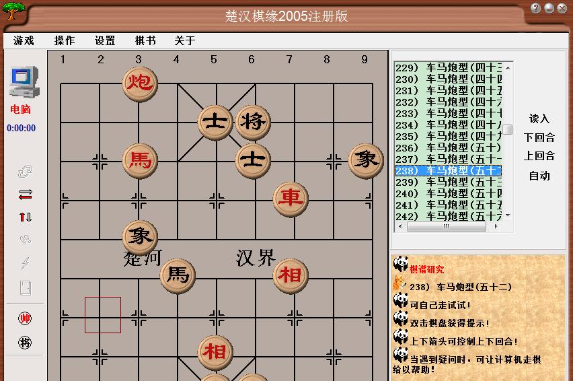Screen dimensions: 573x381
Task: Click list scroll down arrow
Action: [x=508, y=215]
